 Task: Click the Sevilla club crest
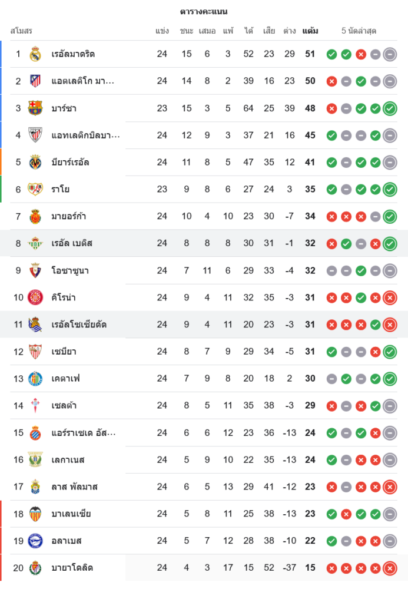pos(35,352)
